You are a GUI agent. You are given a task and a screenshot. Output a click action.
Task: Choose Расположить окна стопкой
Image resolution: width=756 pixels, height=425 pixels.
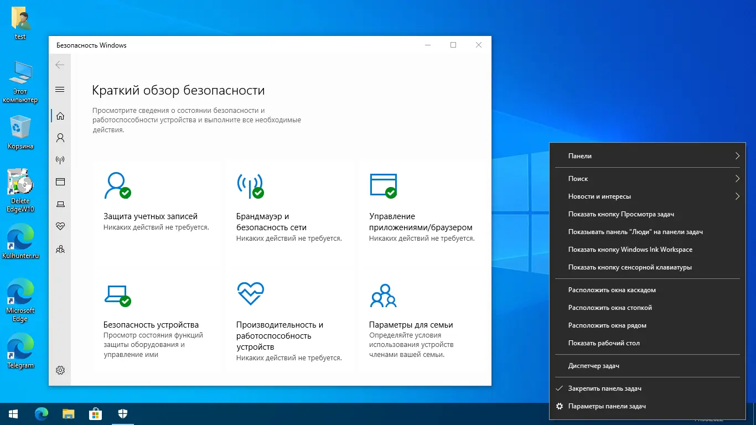coord(648,308)
